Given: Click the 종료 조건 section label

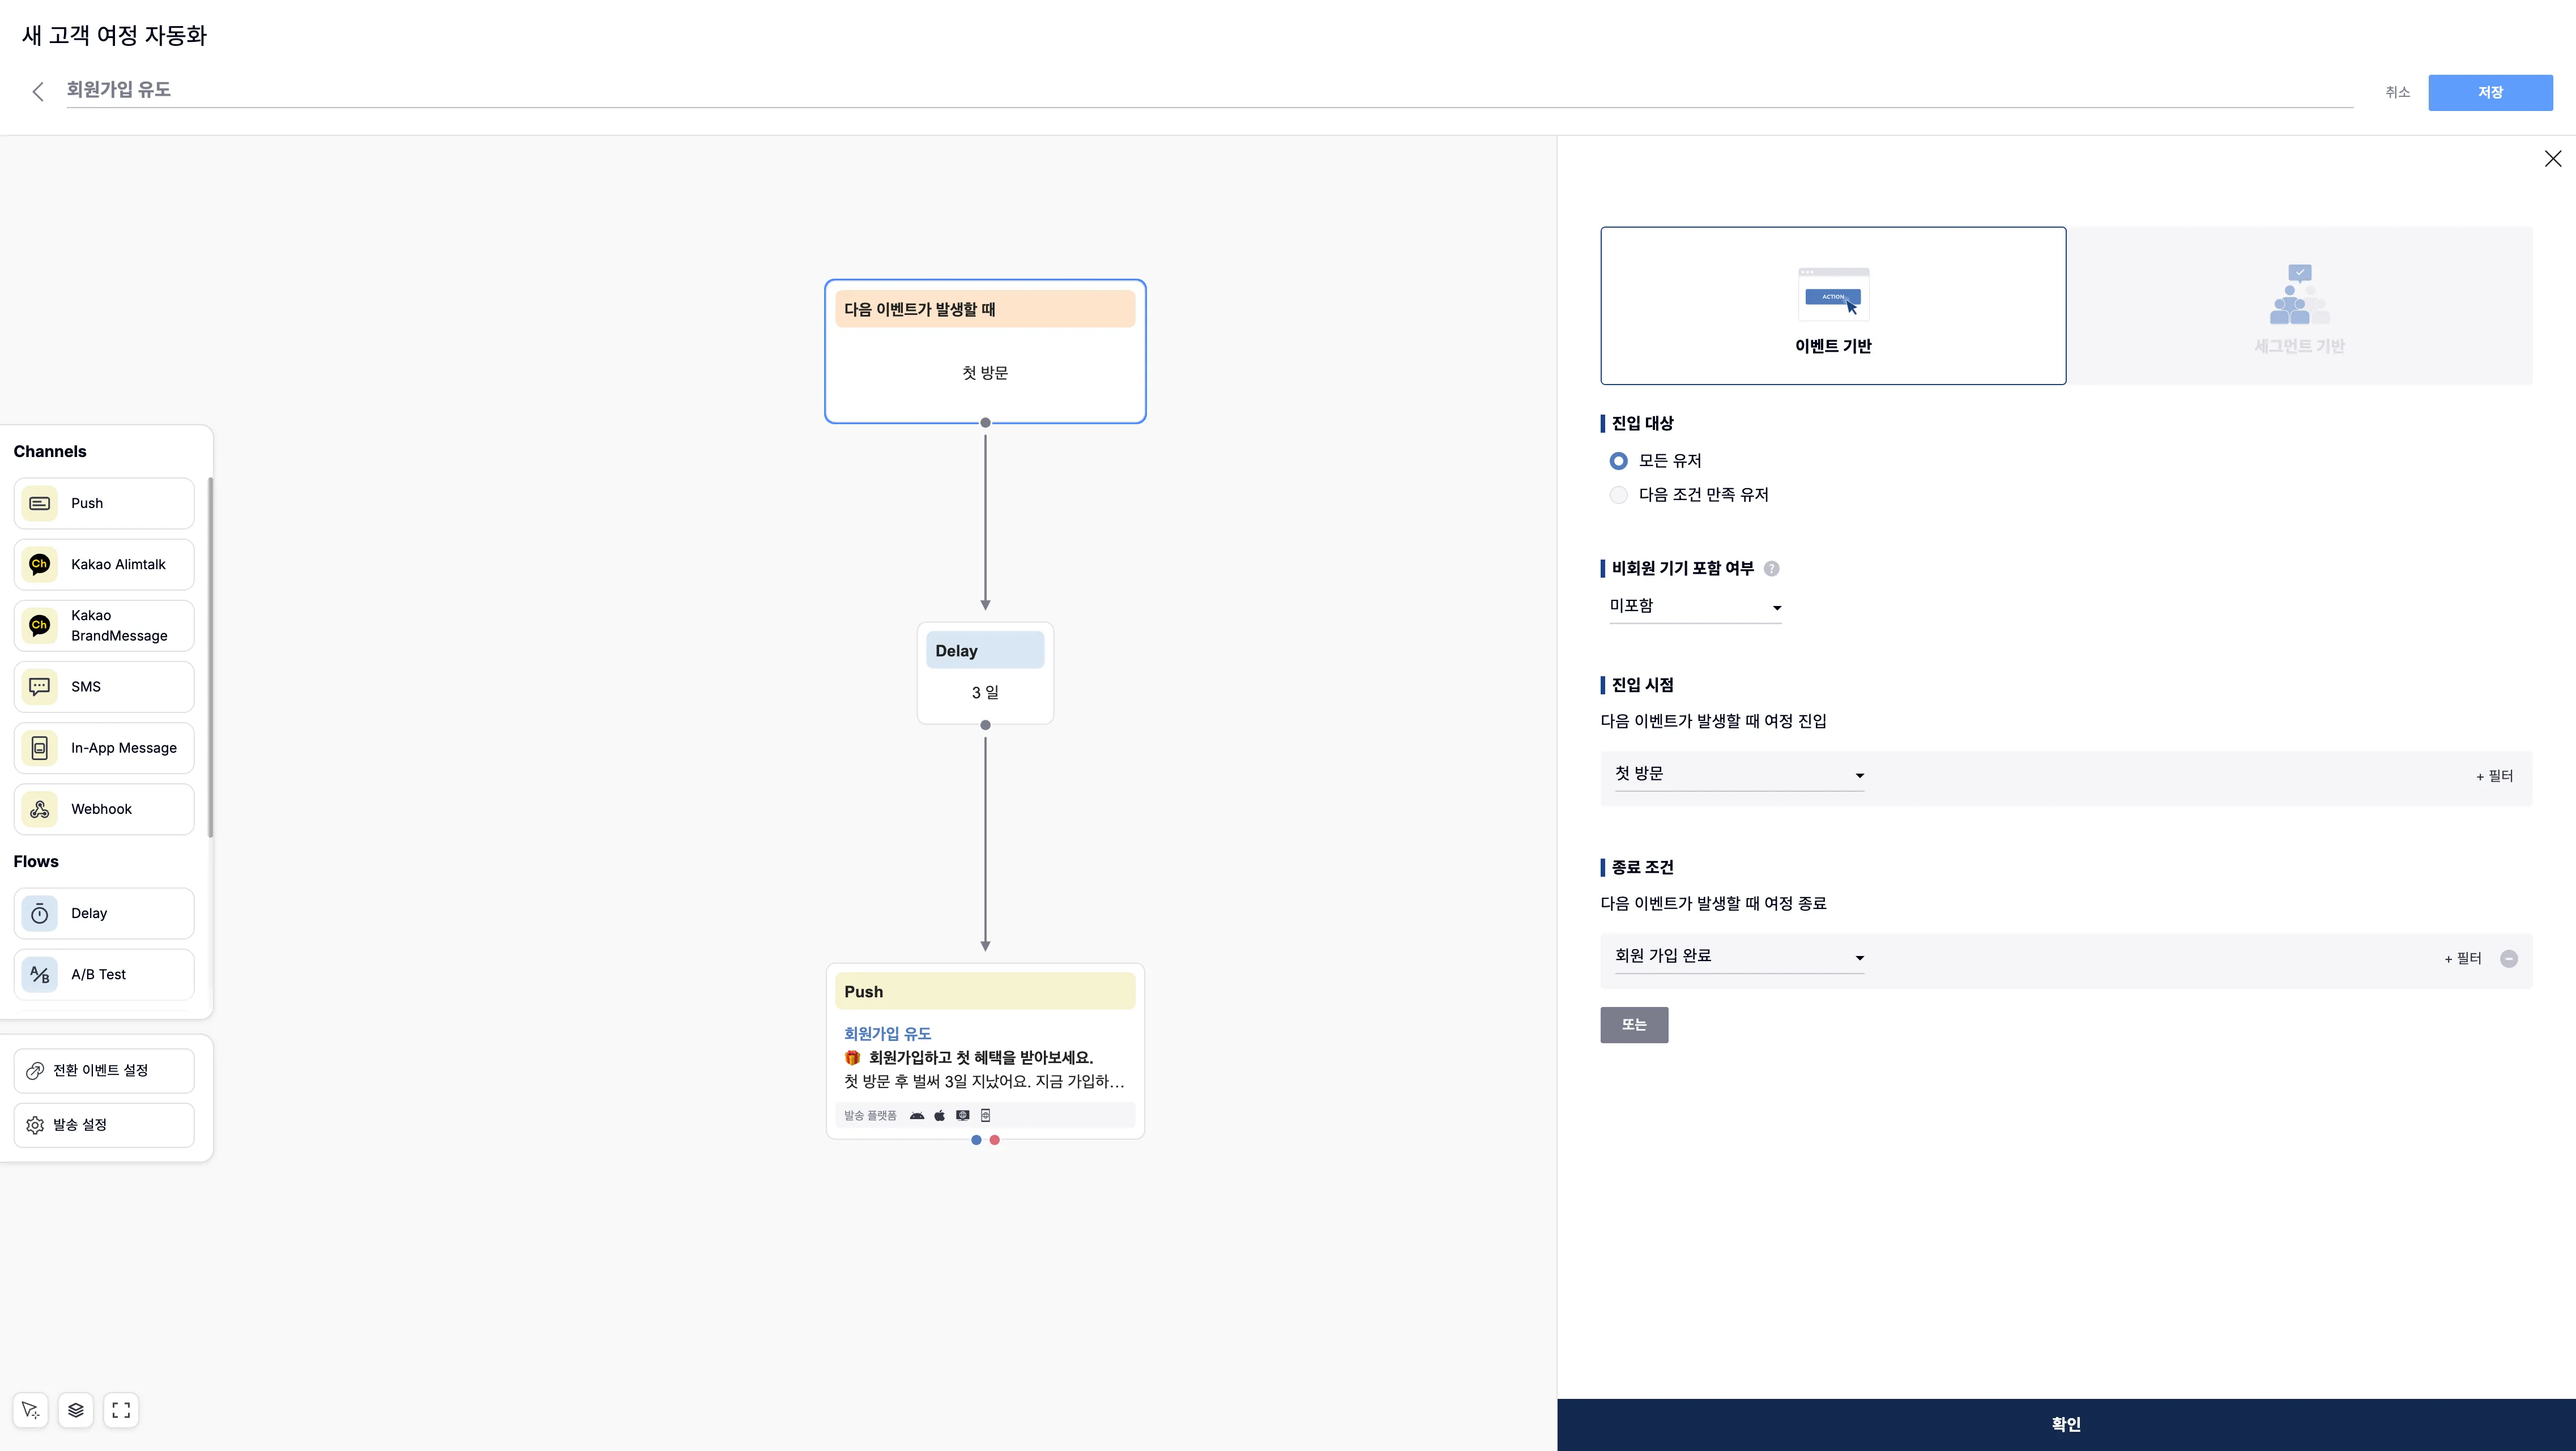Looking at the screenshot, I should tap(1642, 867).
